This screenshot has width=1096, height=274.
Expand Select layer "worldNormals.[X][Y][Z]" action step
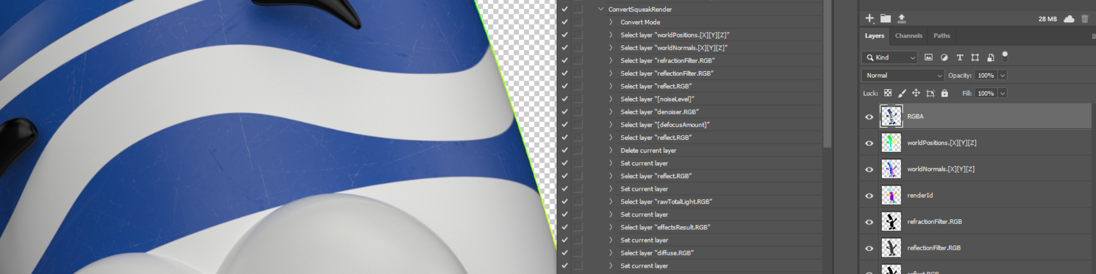pos(611,47)
